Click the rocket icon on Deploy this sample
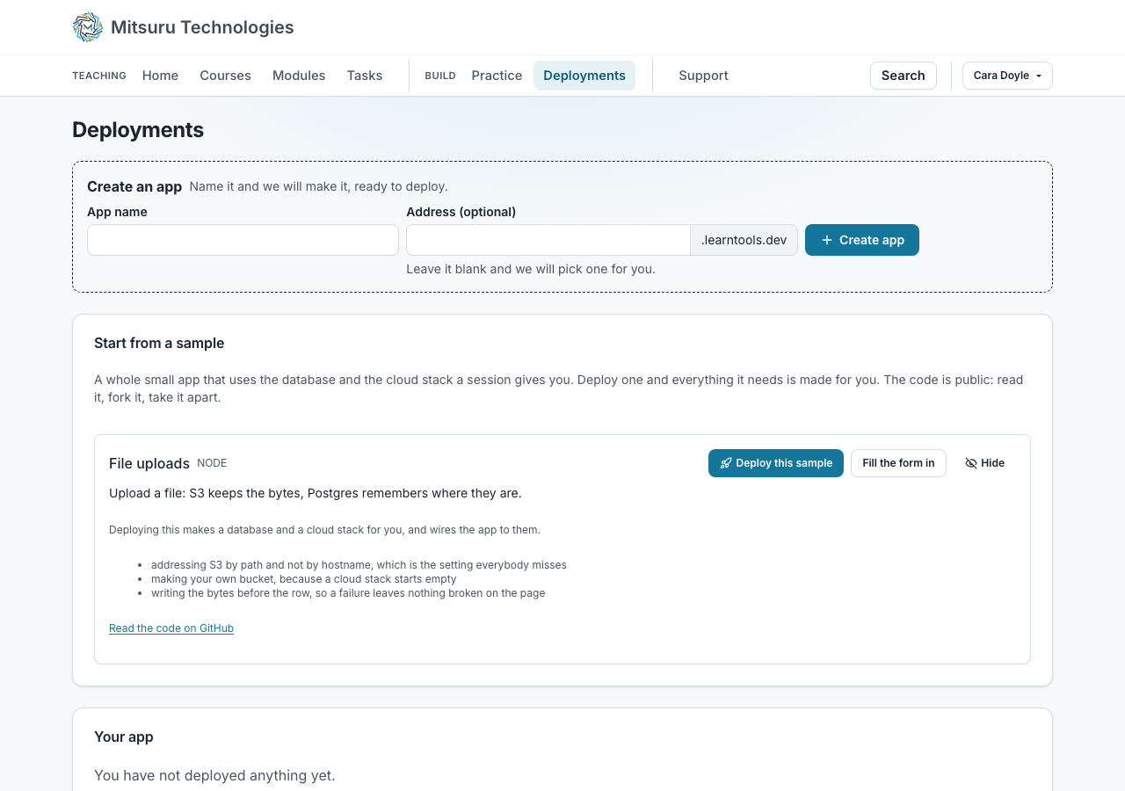Screen dimensions: 1125x791 point(726,463)
